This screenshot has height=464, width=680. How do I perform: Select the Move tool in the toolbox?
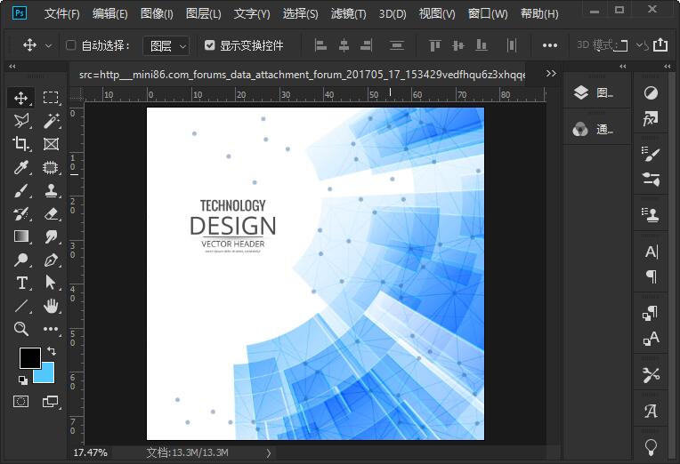20,98
